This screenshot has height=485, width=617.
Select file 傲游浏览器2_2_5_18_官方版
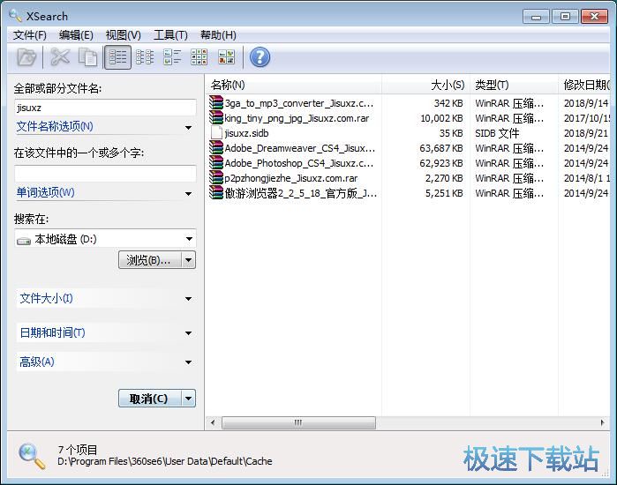pos(301,193)
